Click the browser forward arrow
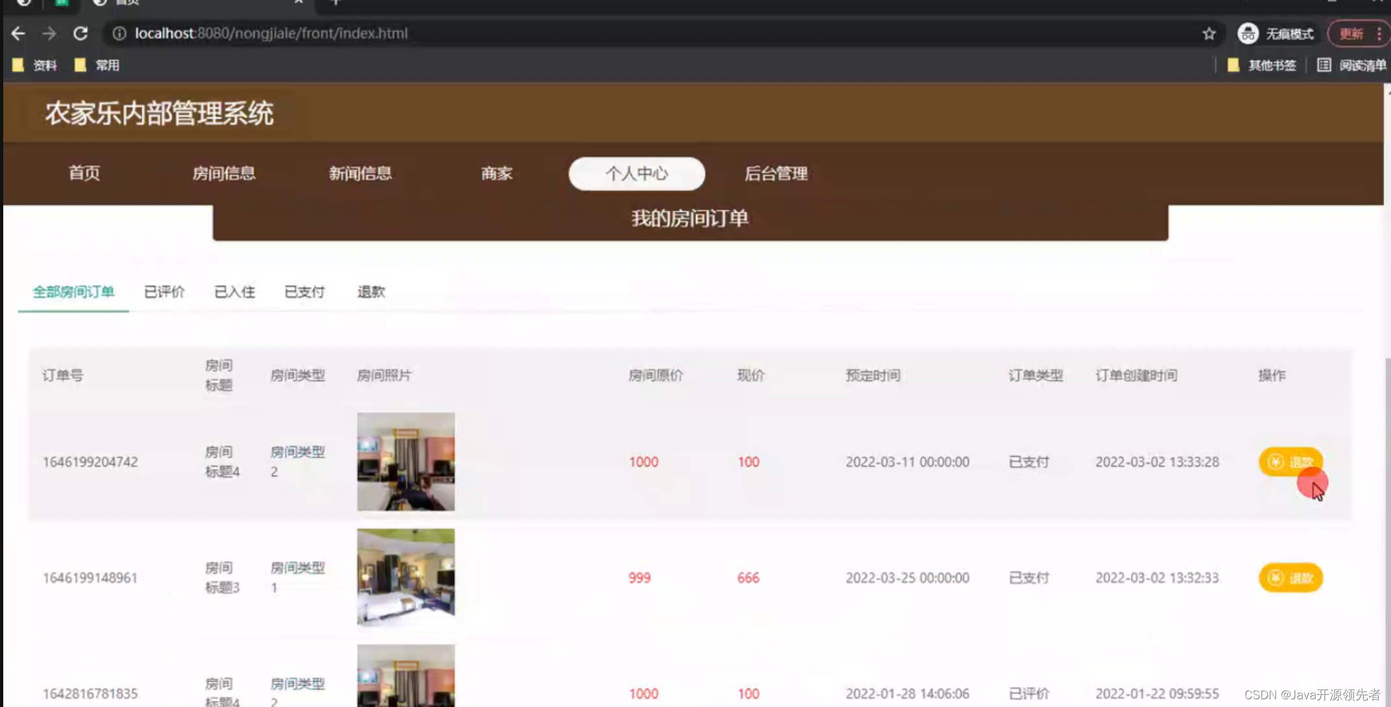 point(49,33)
